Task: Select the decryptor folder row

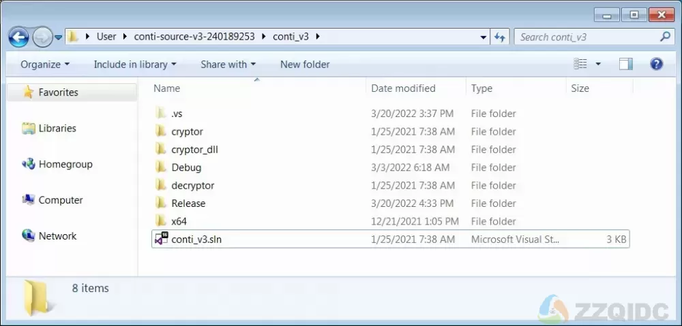Action: pos(390,185)
